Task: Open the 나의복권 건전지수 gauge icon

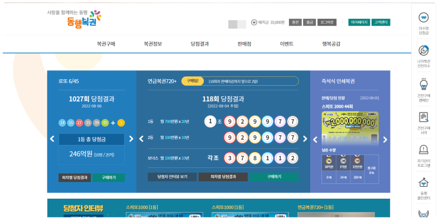Action: (x=424, y=50)
